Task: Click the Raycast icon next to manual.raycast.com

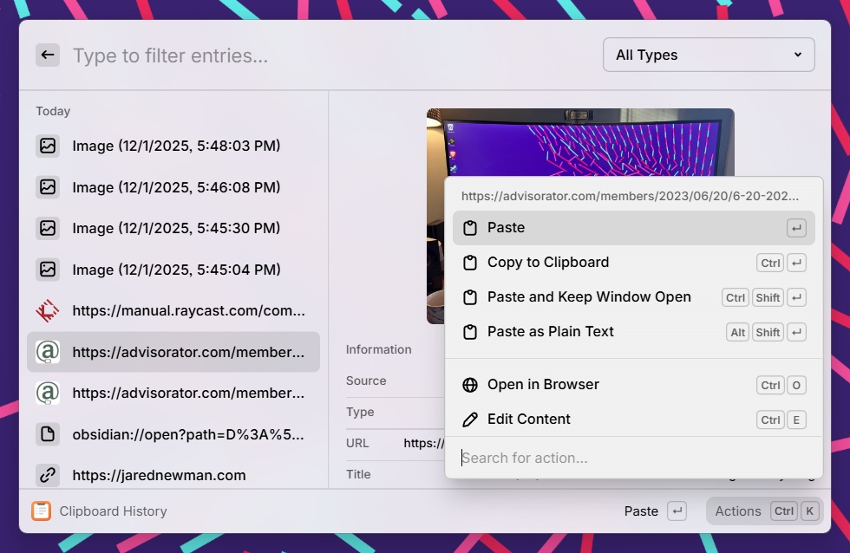Action: (48, 311)
